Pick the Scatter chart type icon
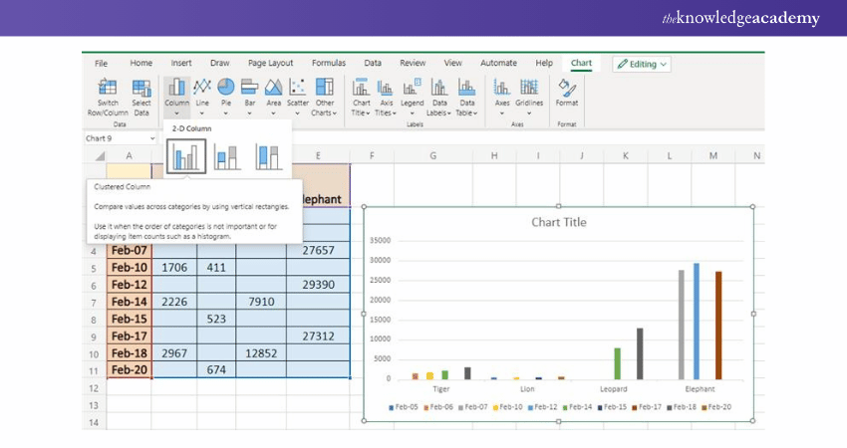This screenshot has height=448, width=847. pos(298,88)
